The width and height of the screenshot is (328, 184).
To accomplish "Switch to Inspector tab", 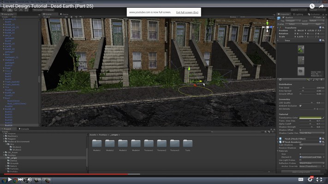I will pyautogui.click(x=284, y=14).
